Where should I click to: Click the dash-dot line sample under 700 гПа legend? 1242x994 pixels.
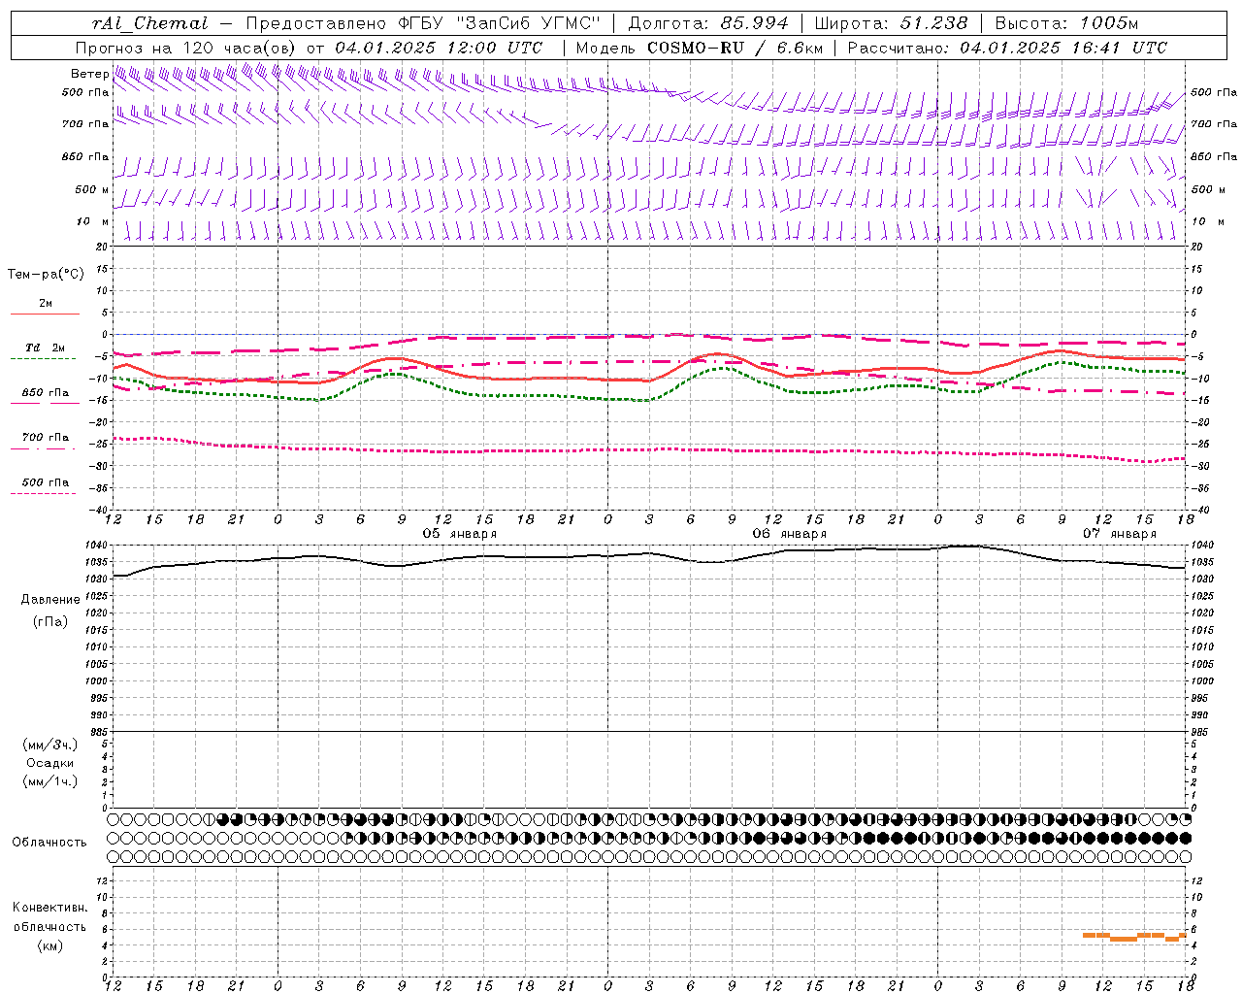(43, 448)
